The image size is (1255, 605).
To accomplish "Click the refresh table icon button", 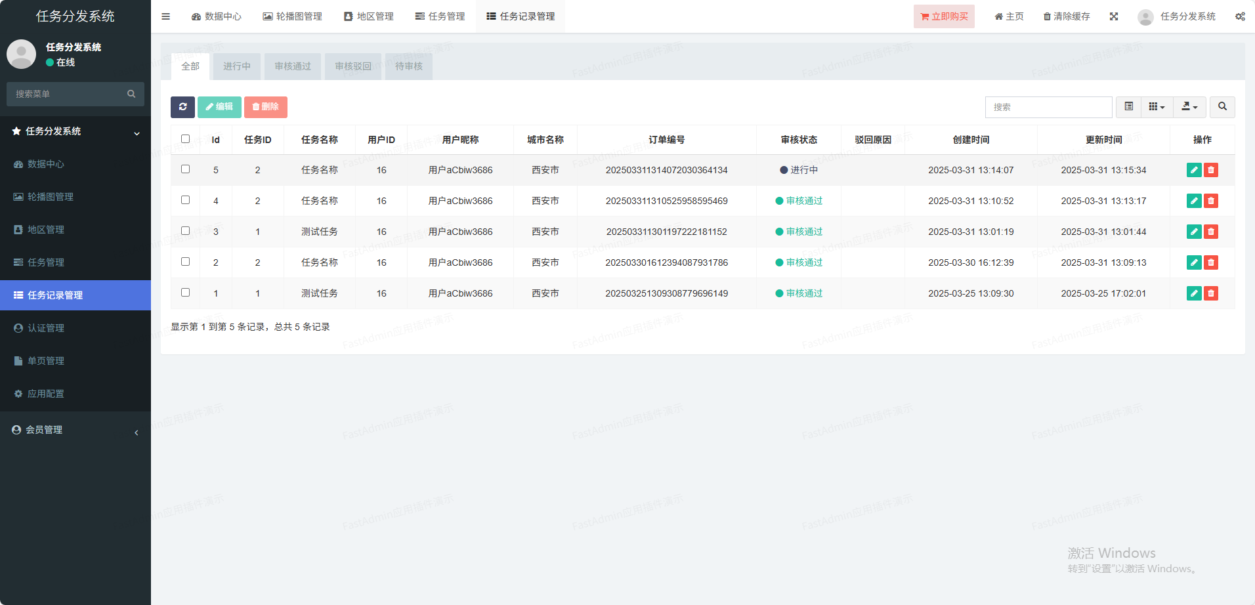I will point(182,107).
